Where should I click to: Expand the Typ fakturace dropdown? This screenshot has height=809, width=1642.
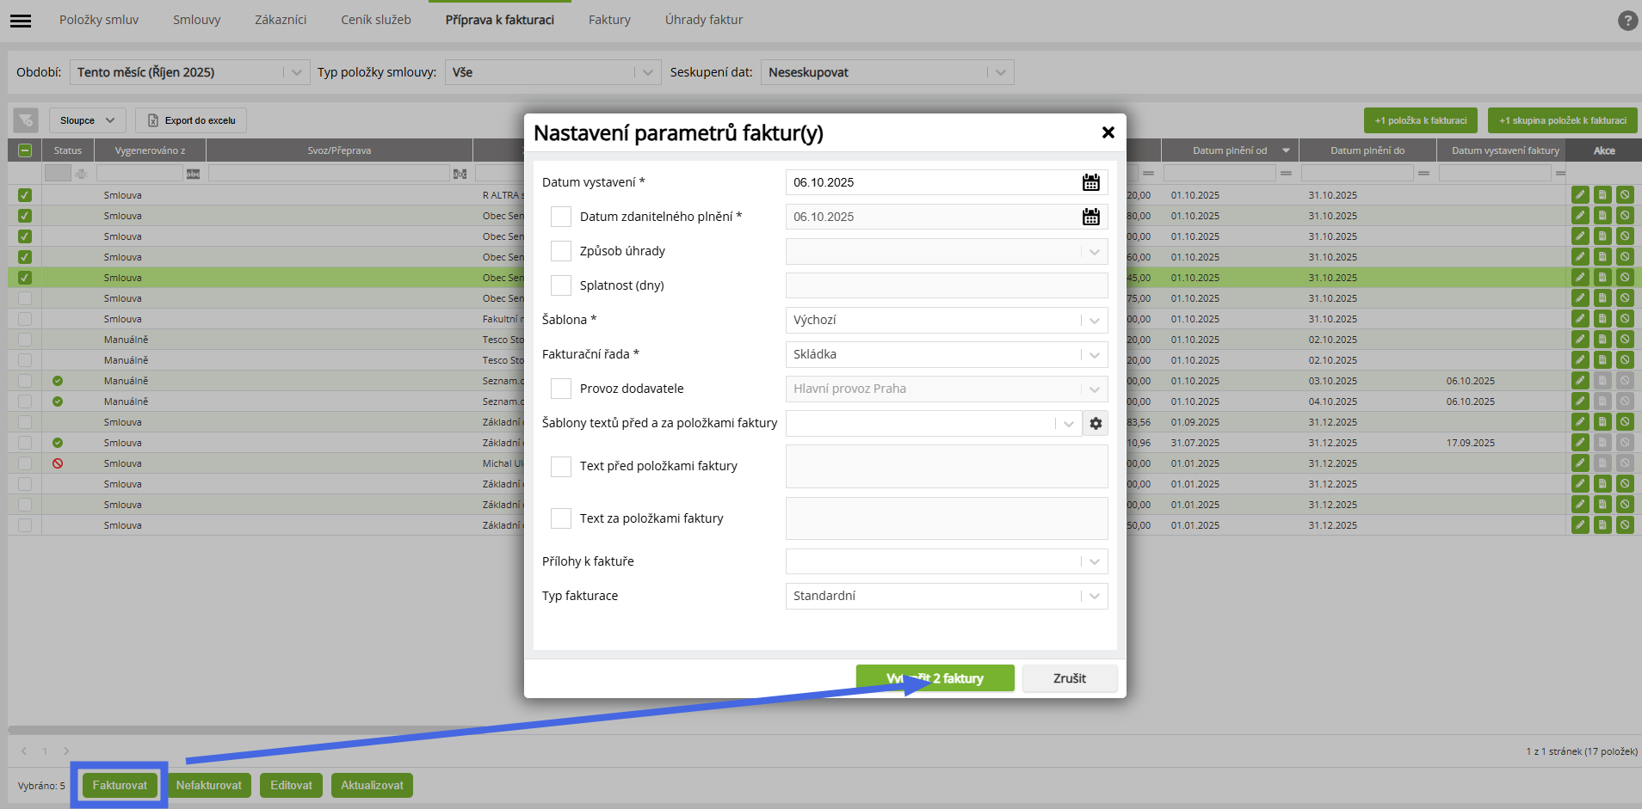coord(946,596)
